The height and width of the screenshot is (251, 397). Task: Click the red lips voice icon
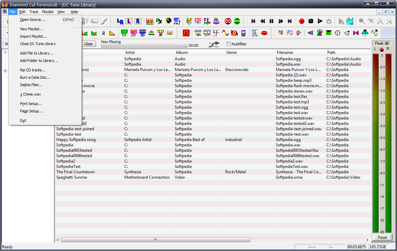pos(264,33)
